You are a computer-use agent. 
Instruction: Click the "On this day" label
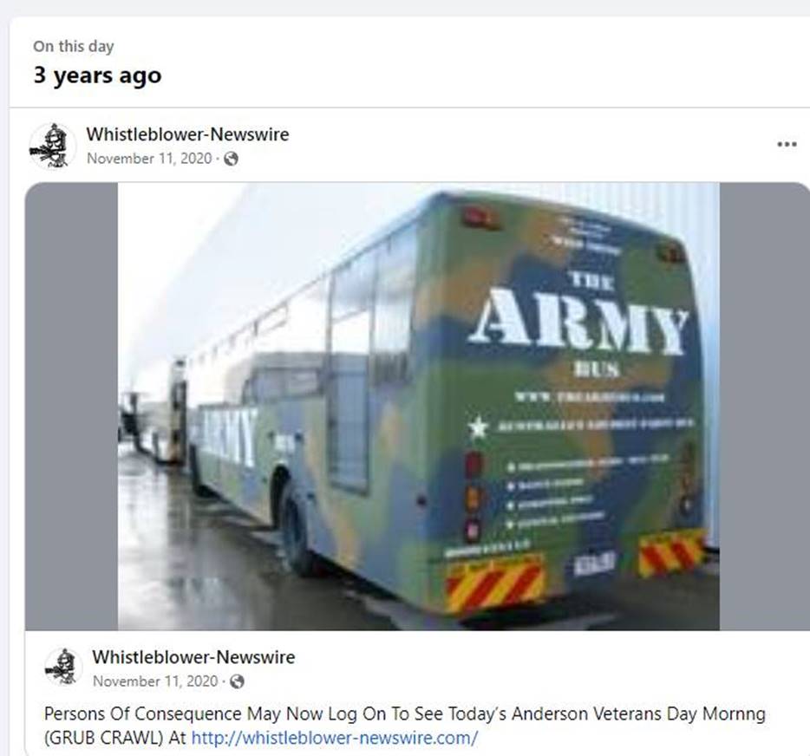74,47
